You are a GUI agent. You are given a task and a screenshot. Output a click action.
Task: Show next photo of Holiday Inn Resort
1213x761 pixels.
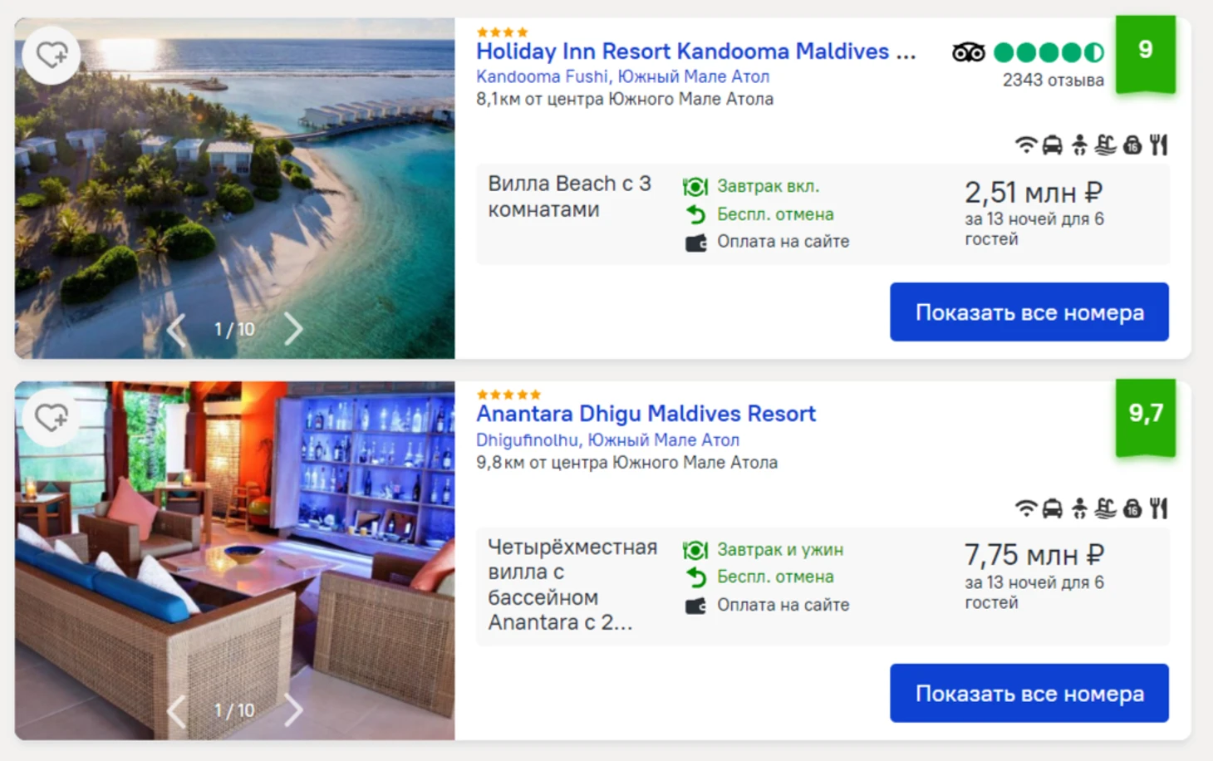293,329
